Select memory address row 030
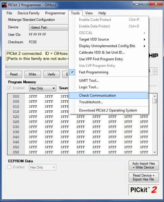Image resolution: width=164 pixels, height=202 pixels. click(x=16, y=127)
